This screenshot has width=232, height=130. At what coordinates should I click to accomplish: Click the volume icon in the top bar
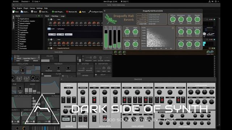(x=212, y=1)
